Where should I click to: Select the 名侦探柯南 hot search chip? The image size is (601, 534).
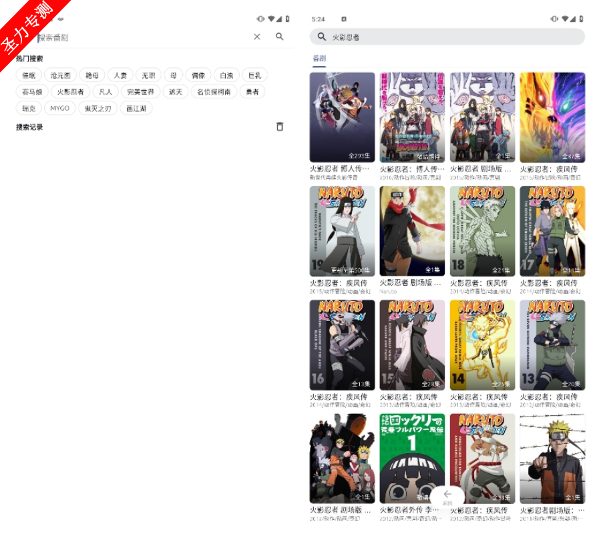214,92
